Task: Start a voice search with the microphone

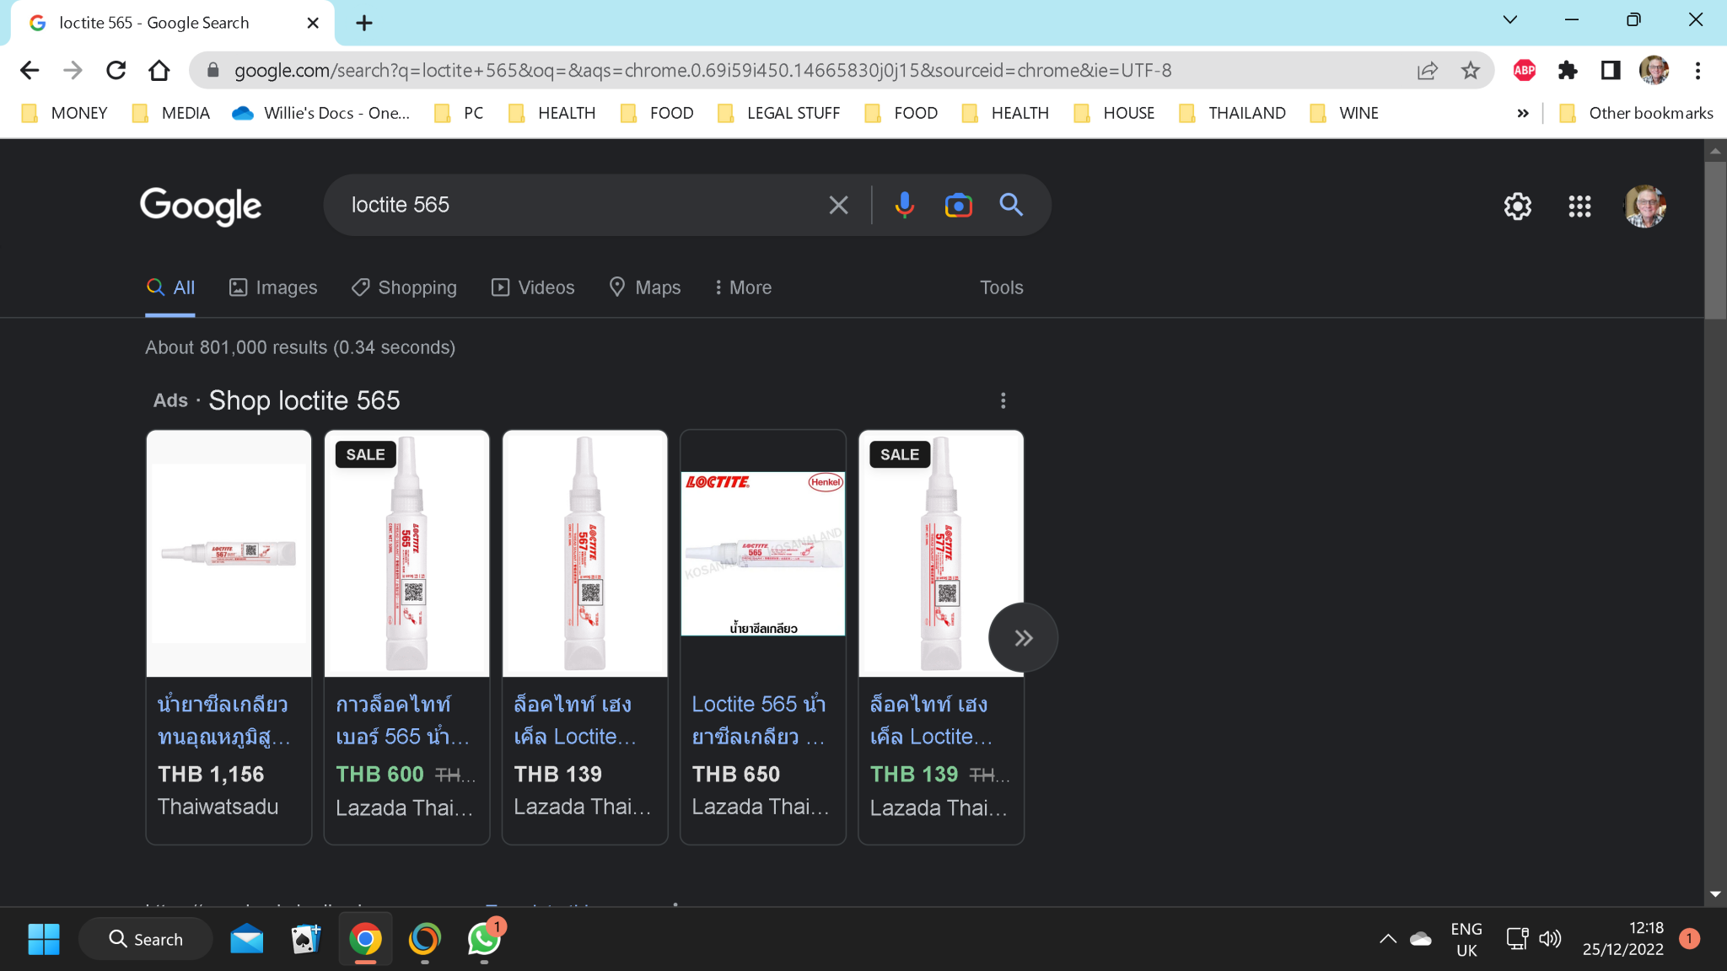Action: [x=904, y=205]
